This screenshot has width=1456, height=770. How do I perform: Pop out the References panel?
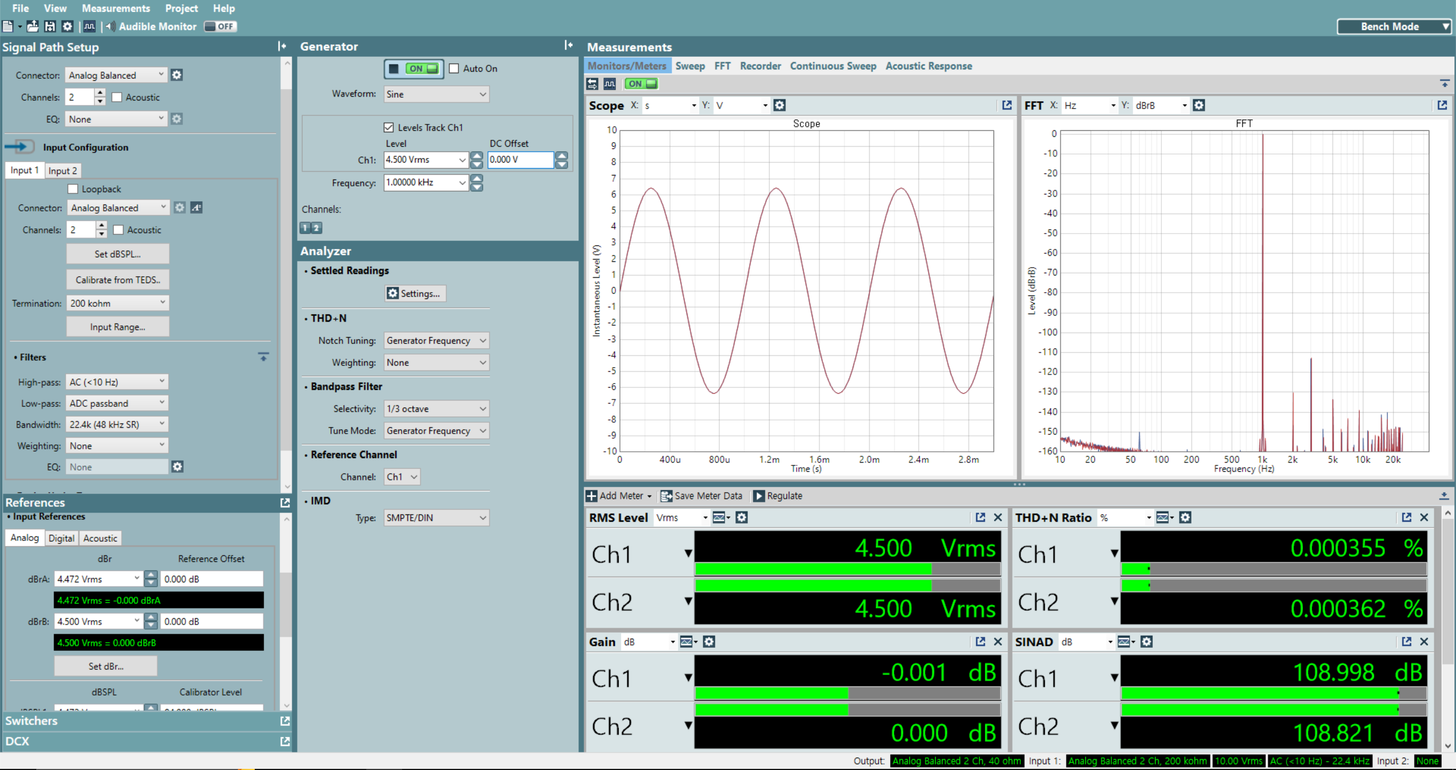click(x=285, y=502)
